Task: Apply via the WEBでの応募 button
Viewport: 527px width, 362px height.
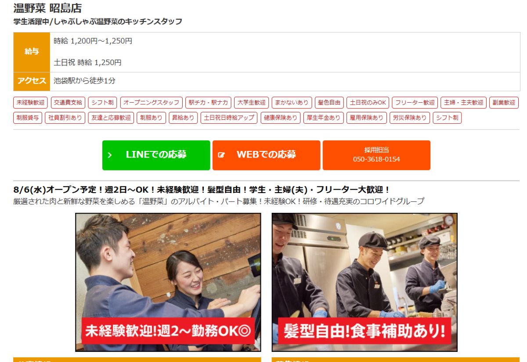Action: [266, 155]
